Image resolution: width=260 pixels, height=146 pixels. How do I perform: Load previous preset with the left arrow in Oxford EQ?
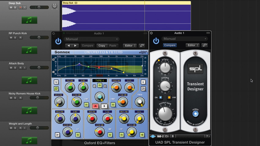pos(69,46)
